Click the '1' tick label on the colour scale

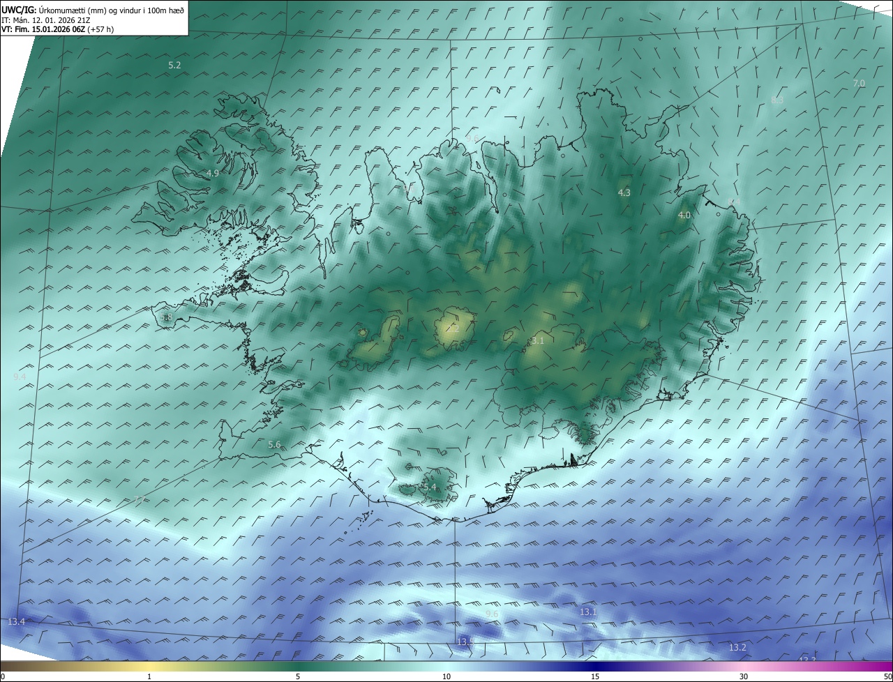[149, 676]
